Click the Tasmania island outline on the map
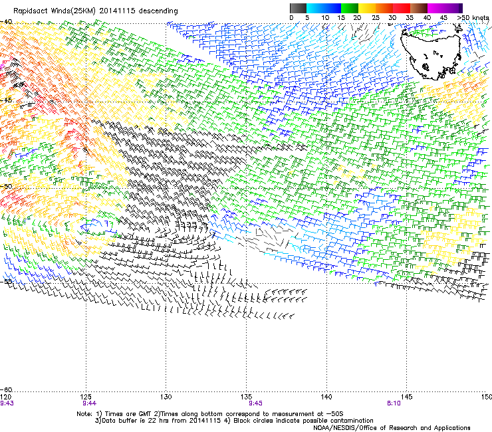 [x=431, y=54]
